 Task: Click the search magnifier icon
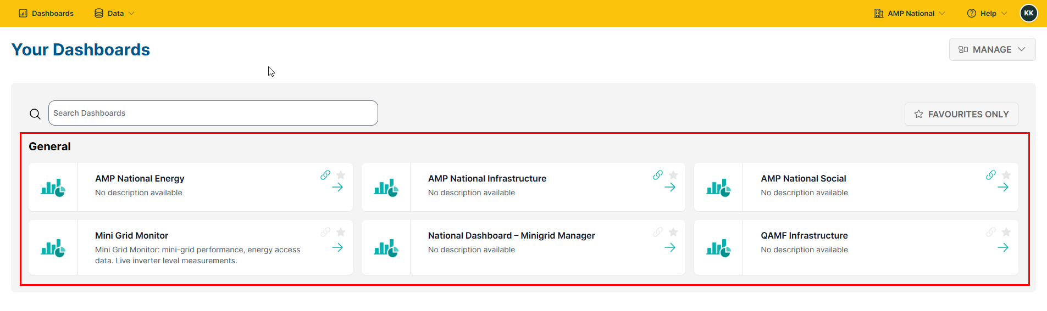click(x=35, y=114)
